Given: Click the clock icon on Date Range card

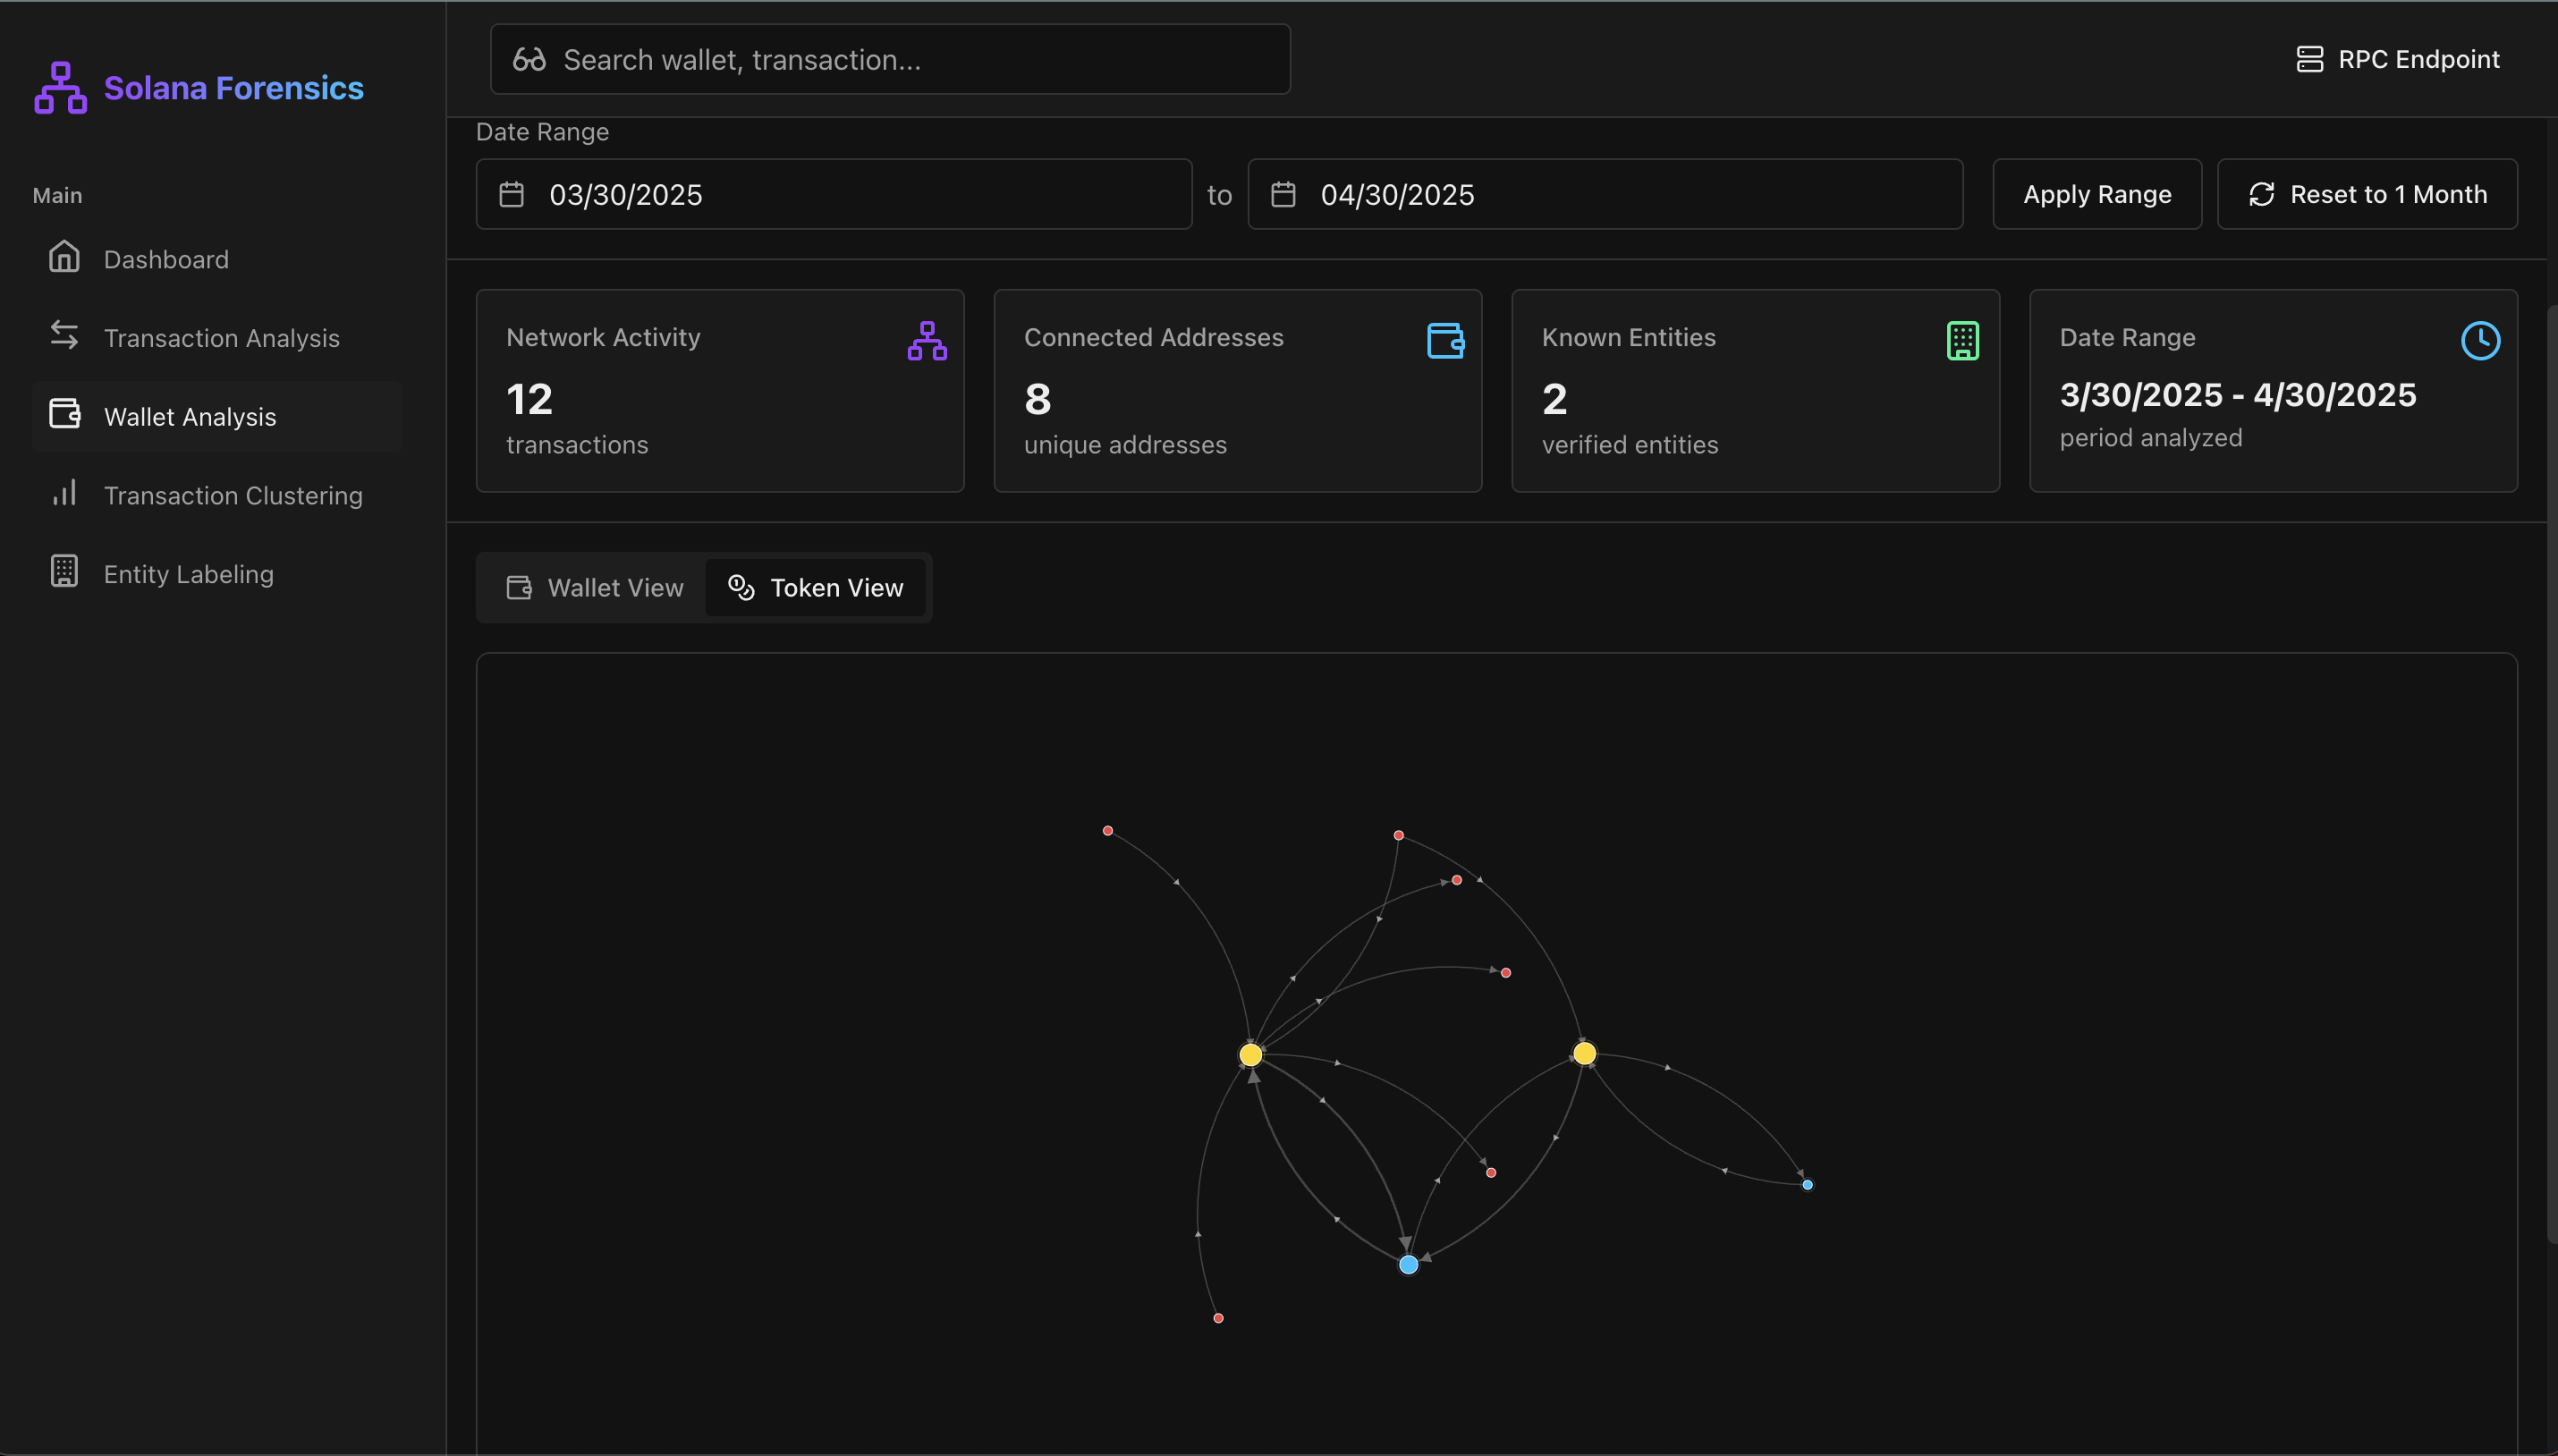Looking at the screenshot, I should coord(2482,340).
